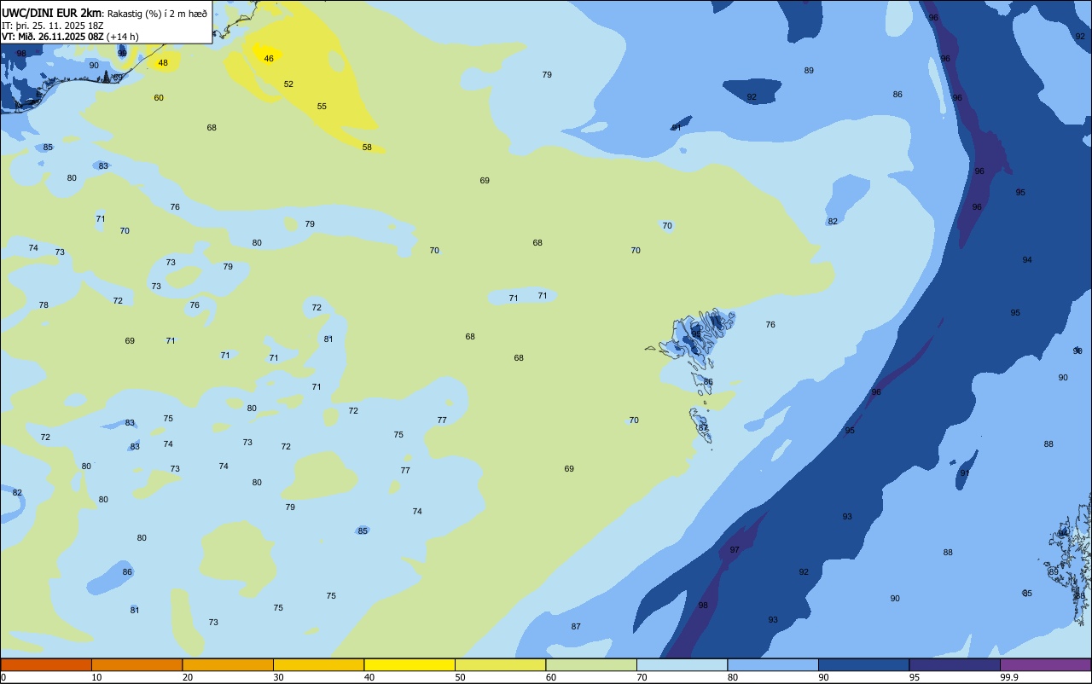Click the 'UWC/DINI EUR 2km' title text
Screen dimensions: 1092x684
click(52, 13)
